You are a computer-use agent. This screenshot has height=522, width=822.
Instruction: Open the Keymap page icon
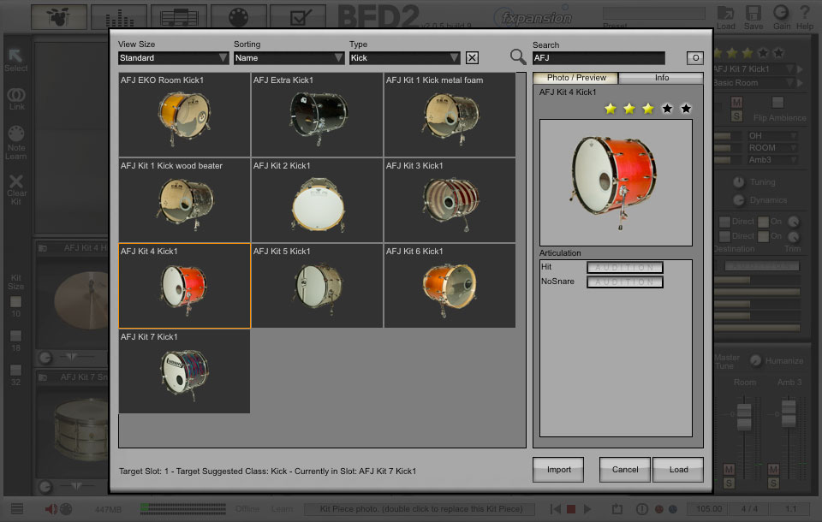(x=239, y=17)
